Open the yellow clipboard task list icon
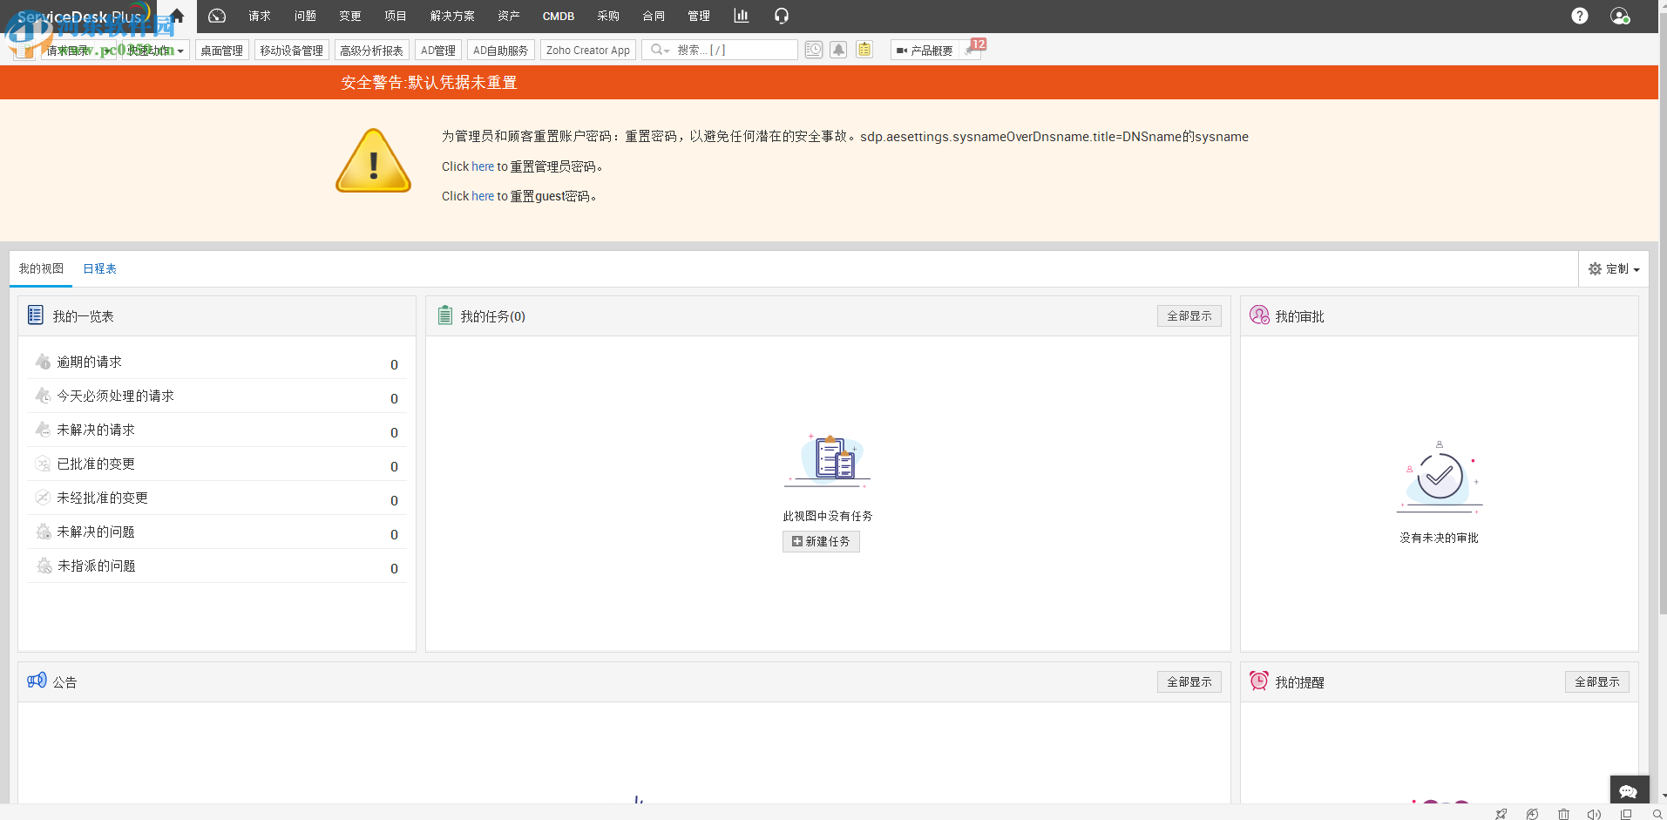Screen dimensions: 1667x820 tap(864, 50)
